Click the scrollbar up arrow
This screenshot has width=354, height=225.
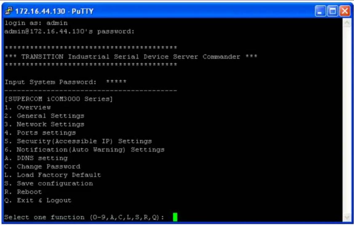click(347, 23)
